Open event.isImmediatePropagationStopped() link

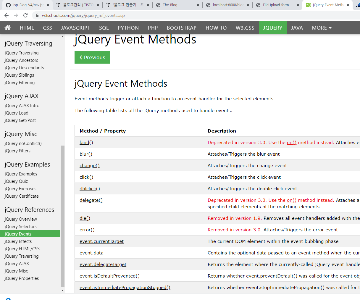click(x=125, y=287)
